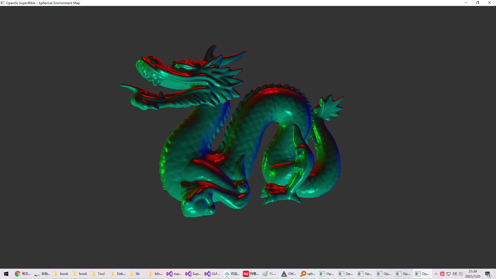Open the sph... search tool window

tap(308, 274)
